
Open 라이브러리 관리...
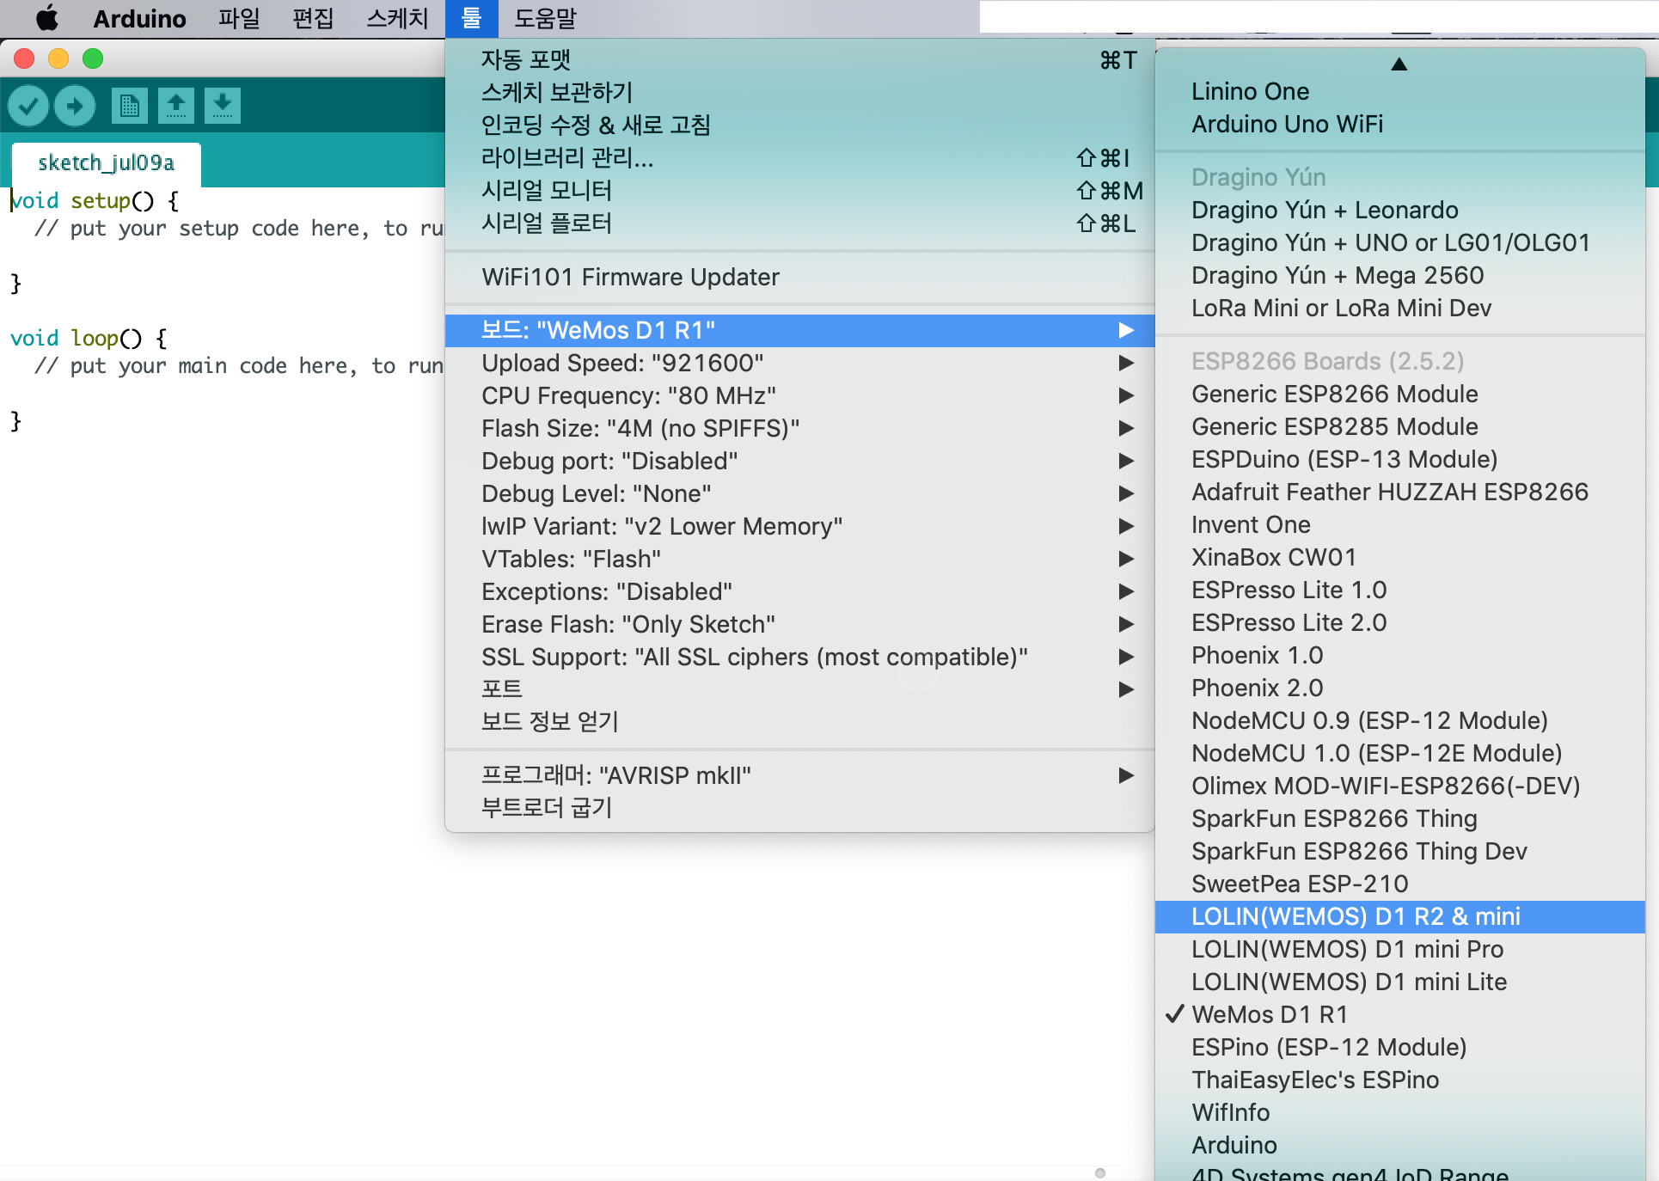coord(799,158)
